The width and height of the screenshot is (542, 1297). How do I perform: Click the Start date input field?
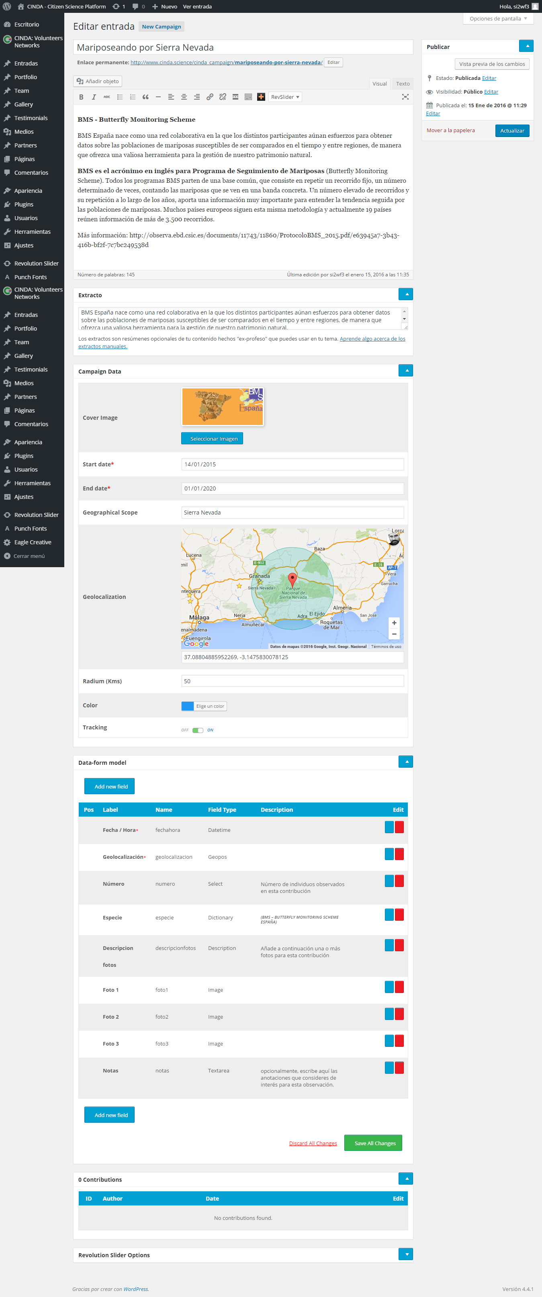coord(292,464)
